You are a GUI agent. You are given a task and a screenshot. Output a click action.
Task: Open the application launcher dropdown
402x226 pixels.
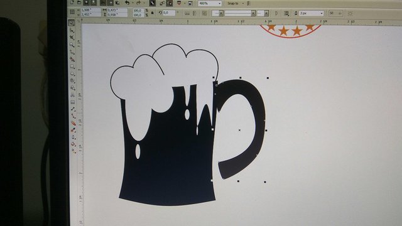tap(184, 3)
